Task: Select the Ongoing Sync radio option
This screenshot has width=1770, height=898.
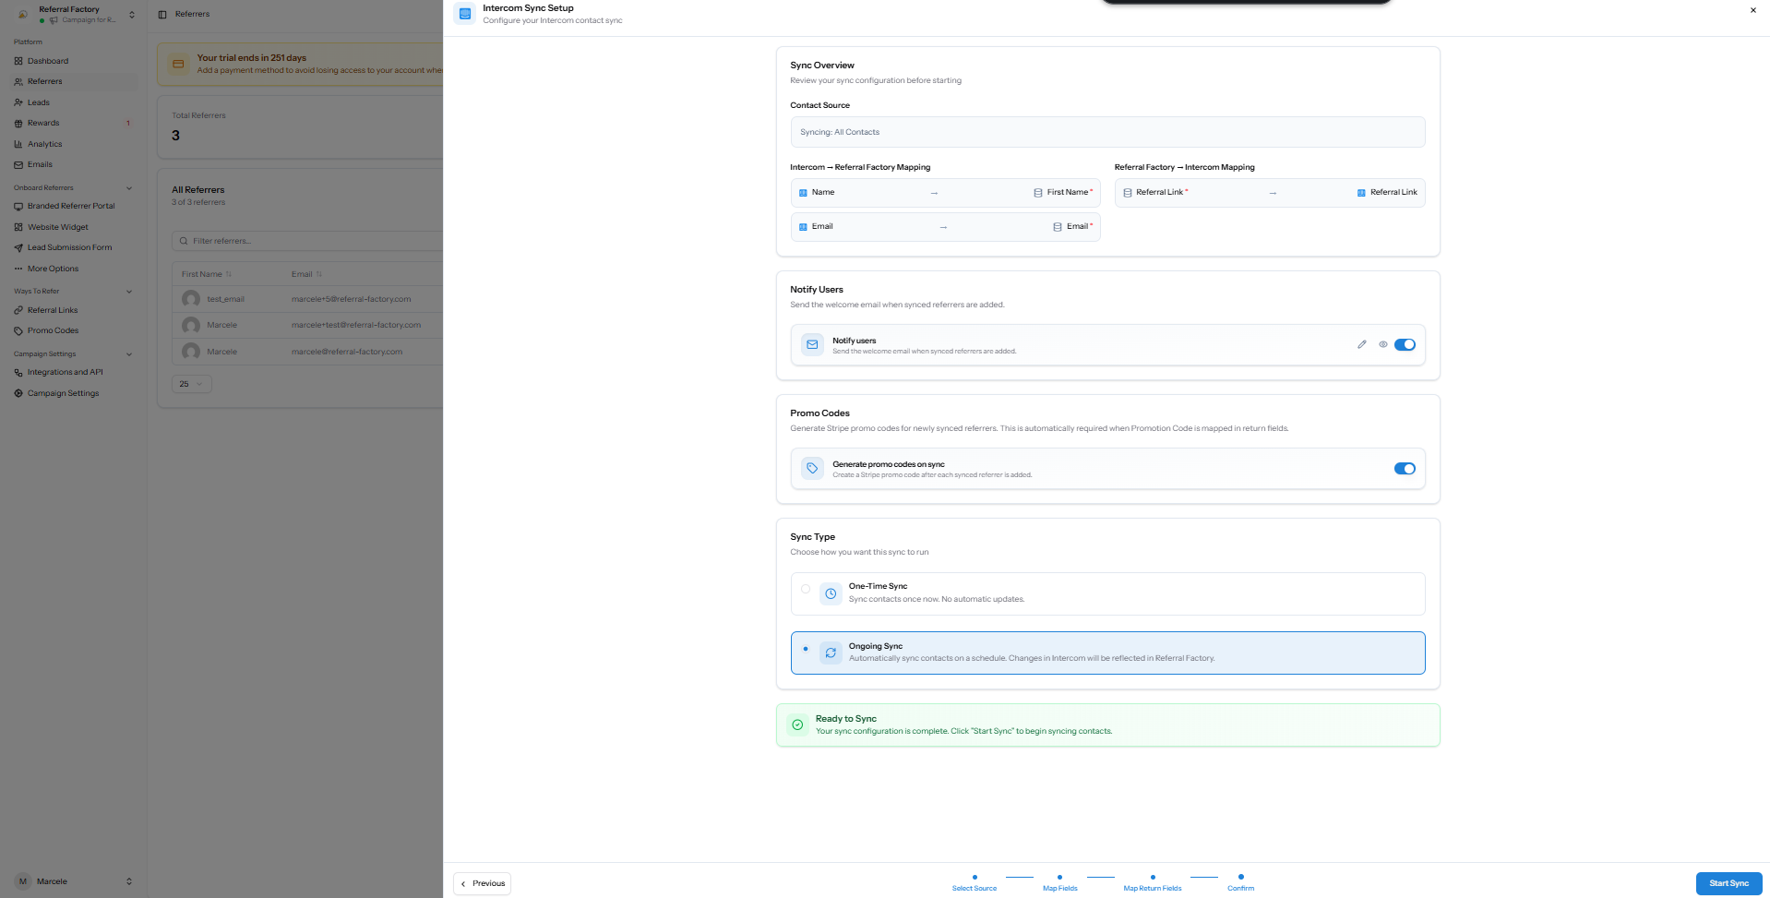Action: point(806,649)
